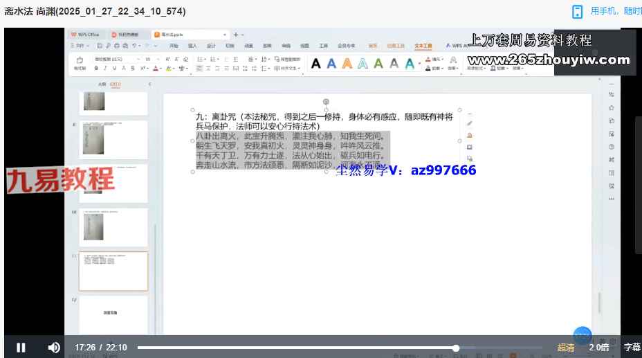Open the 插入 ribbon tab

coord(192,46)
